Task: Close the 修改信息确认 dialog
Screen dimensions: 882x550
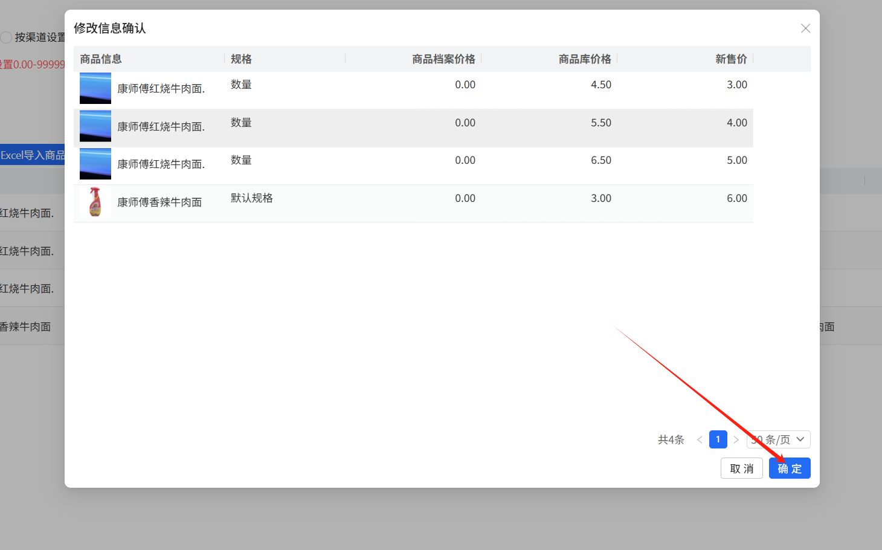Action: (805, 28)
